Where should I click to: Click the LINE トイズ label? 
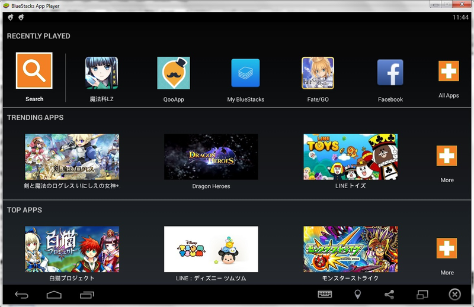click(350, 186)
